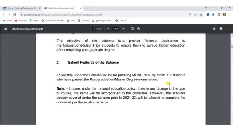233x131 pixels.
Task: Click the address bar URL
Action: click(63, 15)
